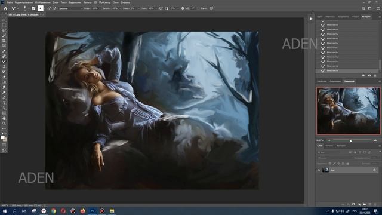Go to the Home screen icon

click(5, 8)
